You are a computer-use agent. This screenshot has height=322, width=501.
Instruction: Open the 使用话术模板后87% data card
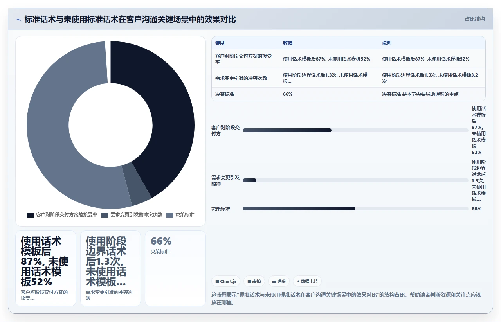point(46,268)
